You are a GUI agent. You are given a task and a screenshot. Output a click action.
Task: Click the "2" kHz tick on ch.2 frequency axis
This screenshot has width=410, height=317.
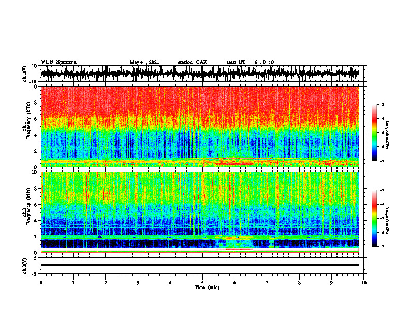36,237
